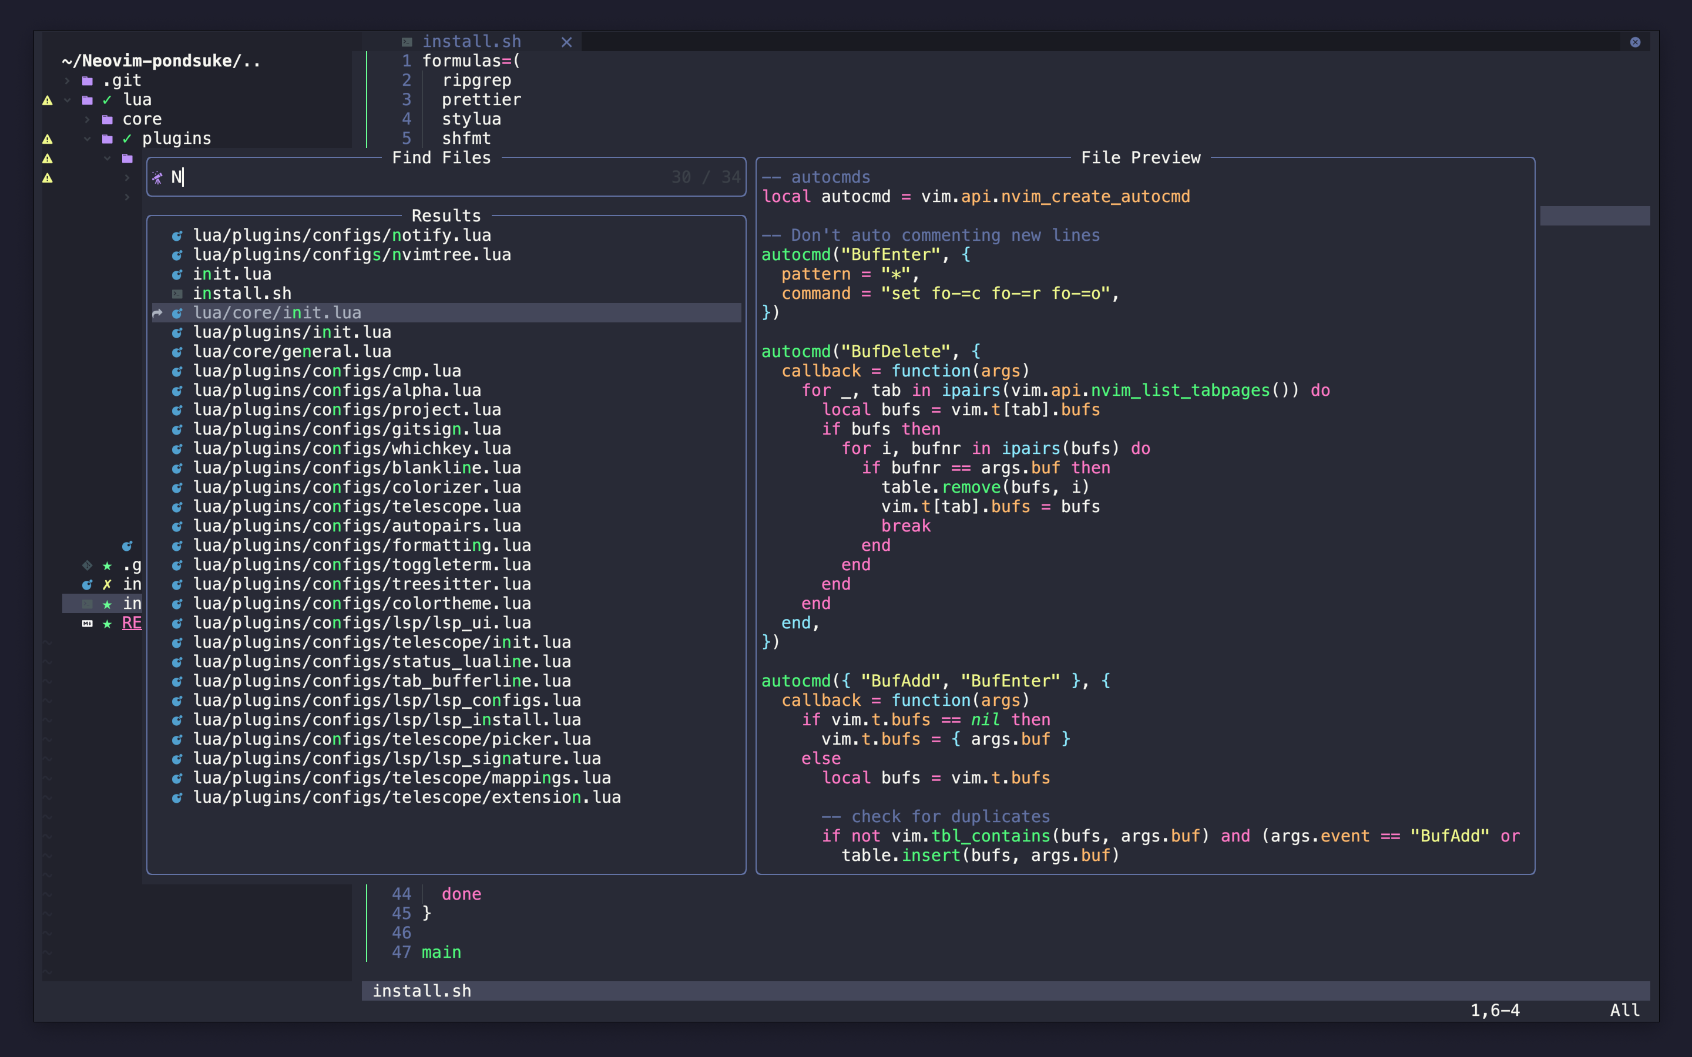The width and height of the screenshot is (1692, 1057).
Task: Click the telescope icon in the Find Files prompt
Action: click(x=158, y=179)
